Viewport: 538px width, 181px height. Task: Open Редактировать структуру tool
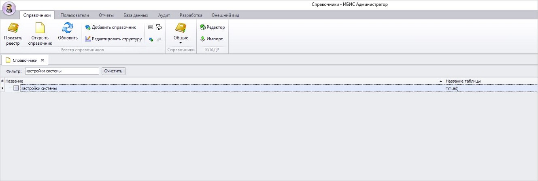113,39
